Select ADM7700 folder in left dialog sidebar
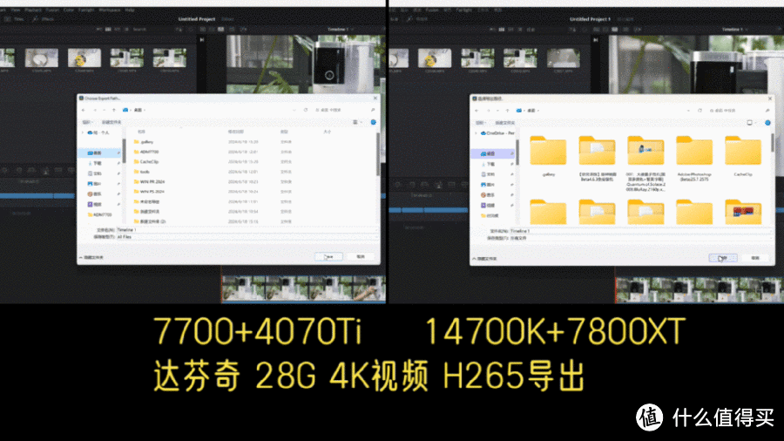 pos(100,214)
